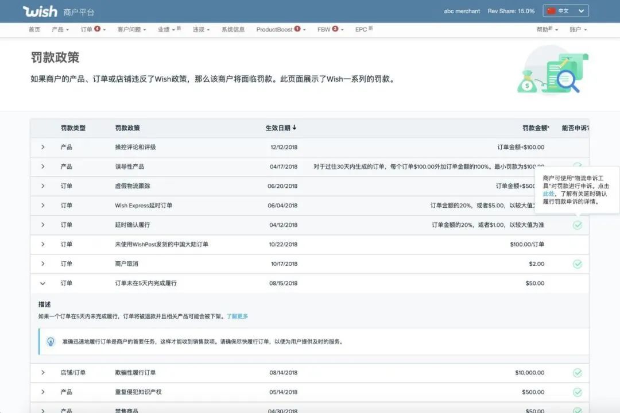Open the 订单 menu
This screenshot has height=413, width=620.
click(93, 30)
